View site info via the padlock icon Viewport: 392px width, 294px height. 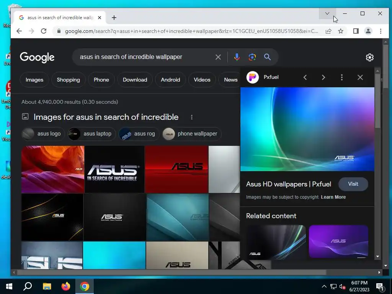pyautogui.click(x=59, y=31)
